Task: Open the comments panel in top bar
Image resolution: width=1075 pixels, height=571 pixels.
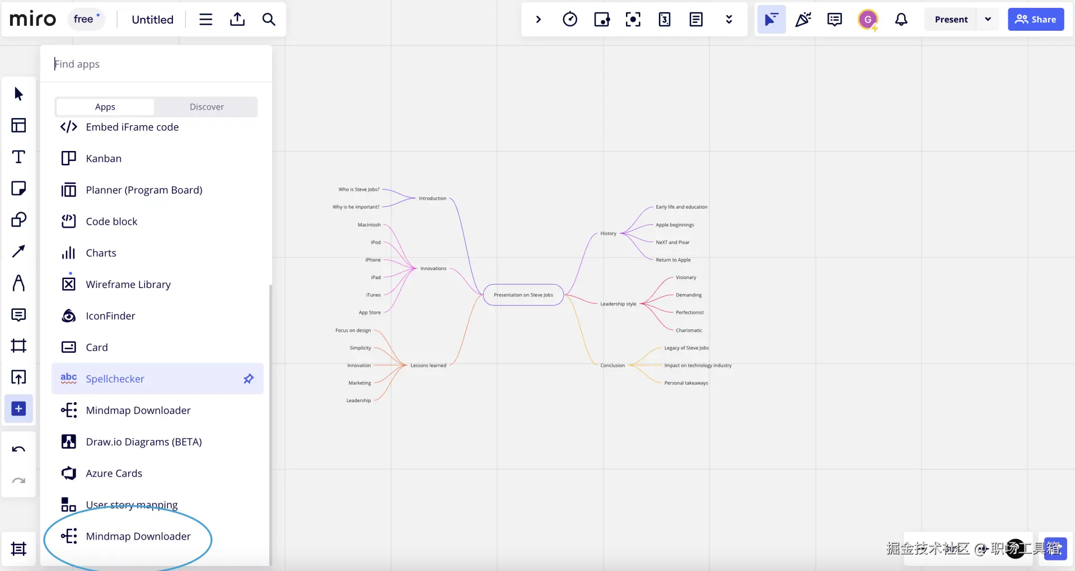Action: (834, 20)
